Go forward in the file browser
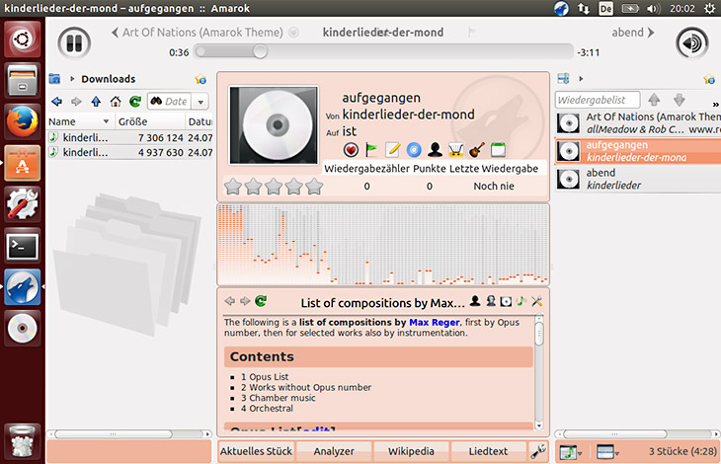 (x=76, y=102)
